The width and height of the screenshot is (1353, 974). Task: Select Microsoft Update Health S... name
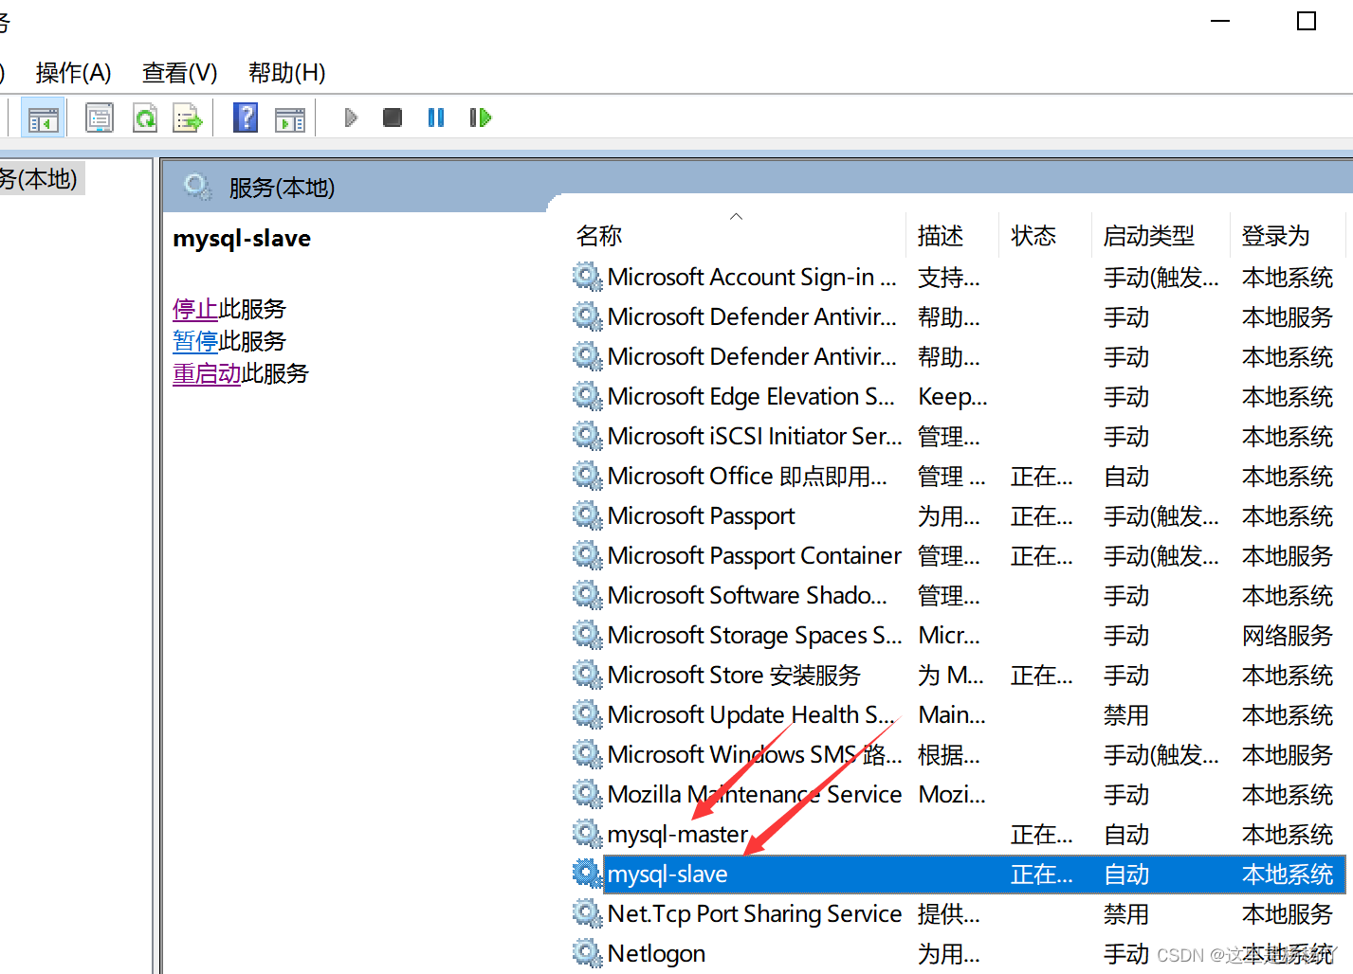coord(751,714)
